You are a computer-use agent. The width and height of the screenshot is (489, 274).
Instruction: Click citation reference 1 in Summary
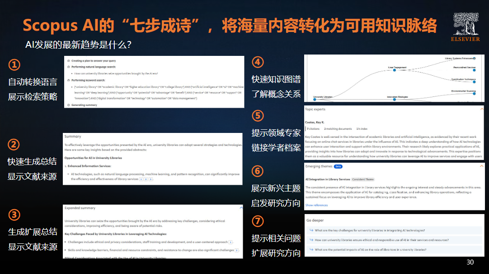click(141, 179)
